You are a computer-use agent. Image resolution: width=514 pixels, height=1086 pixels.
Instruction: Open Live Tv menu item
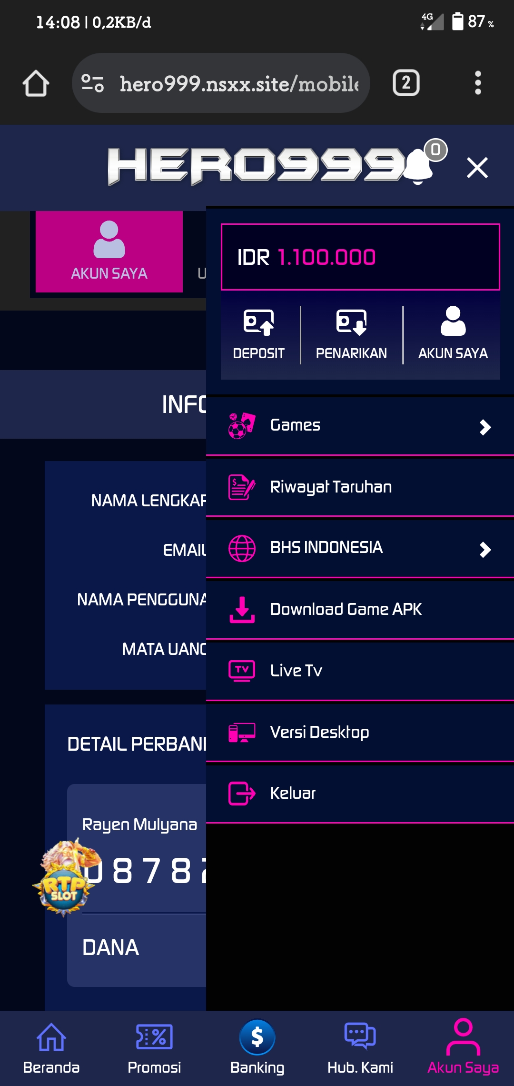296,671
